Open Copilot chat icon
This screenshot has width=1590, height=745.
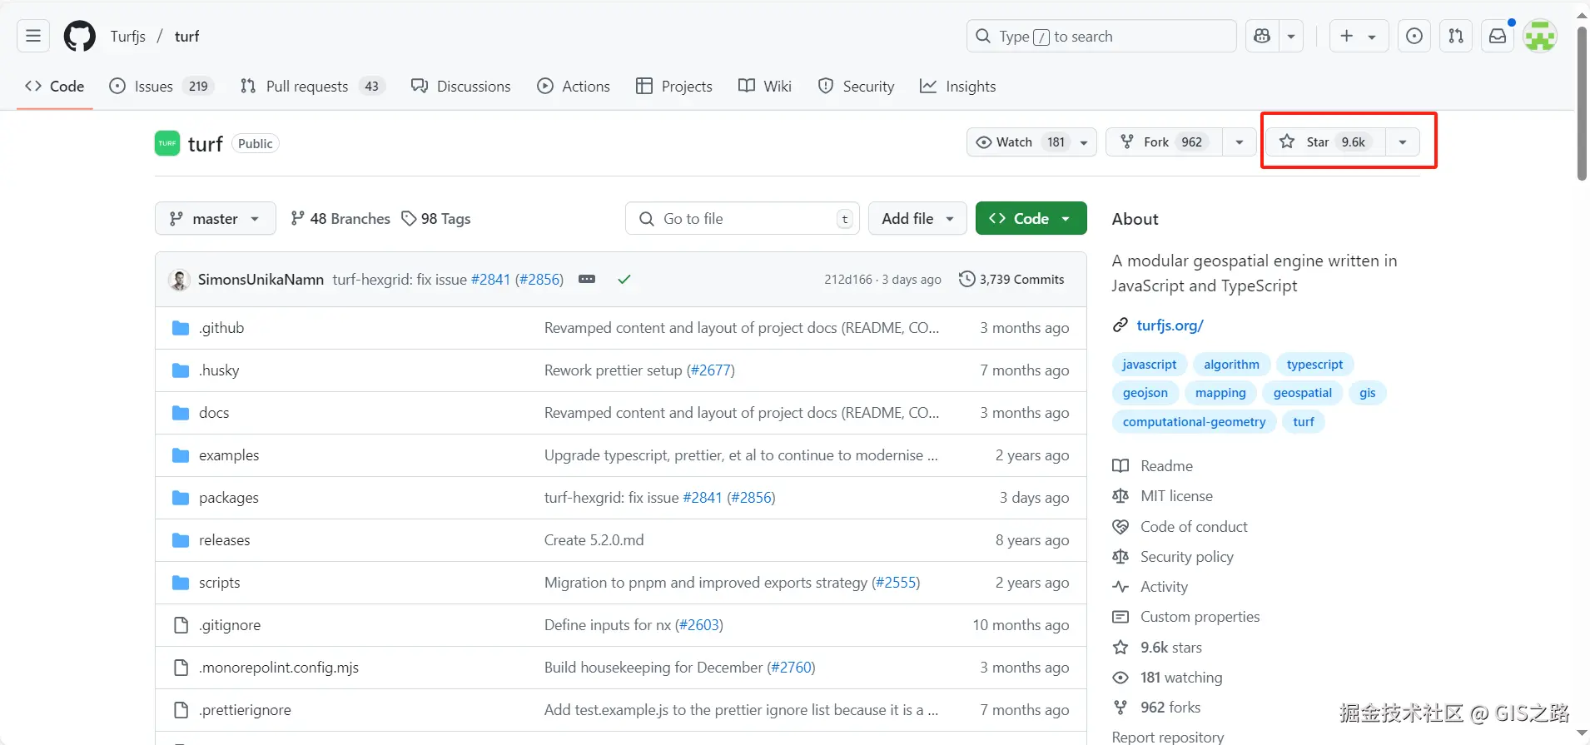coord(1262,36)
